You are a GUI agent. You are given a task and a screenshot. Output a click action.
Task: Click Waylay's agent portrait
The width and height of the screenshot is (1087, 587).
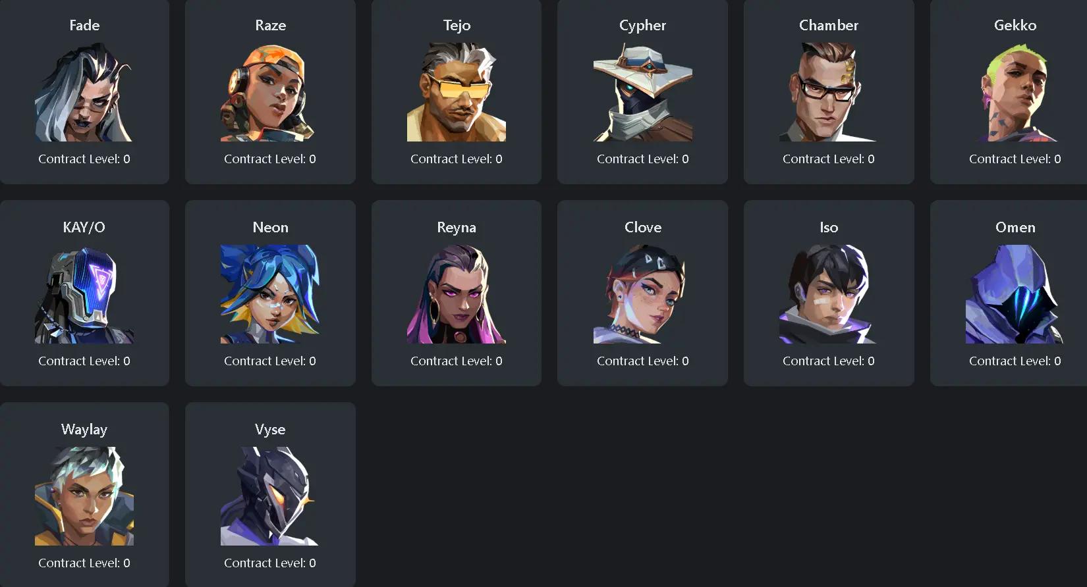coord(84,496)
